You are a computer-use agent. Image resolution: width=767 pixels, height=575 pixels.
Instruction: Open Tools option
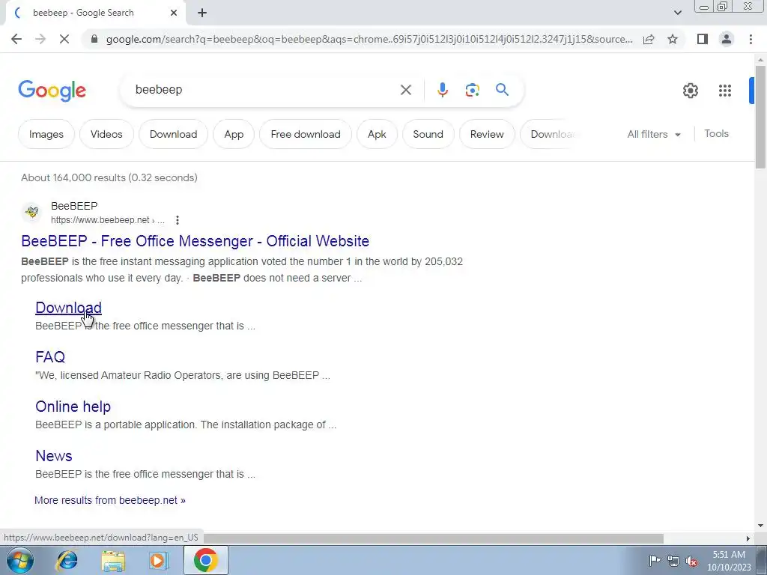click(716, 133)
